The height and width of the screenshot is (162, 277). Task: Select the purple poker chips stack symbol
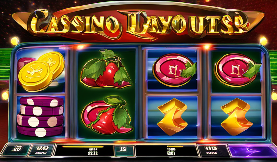tap(40, 117)
